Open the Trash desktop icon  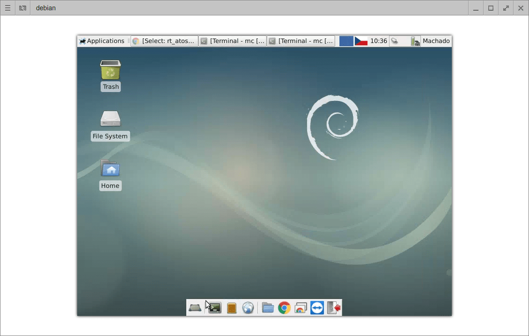[110, 75]
